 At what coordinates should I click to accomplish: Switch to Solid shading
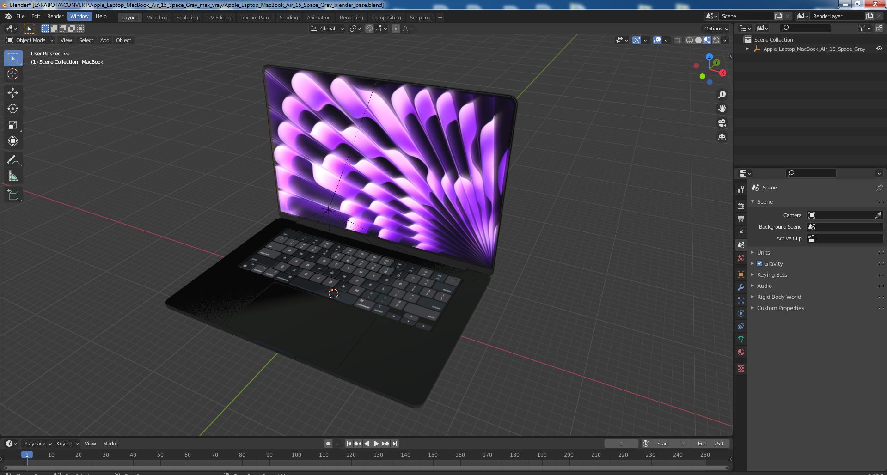(x=698, y=40)
